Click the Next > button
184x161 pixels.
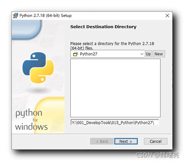tap(126, 141)
